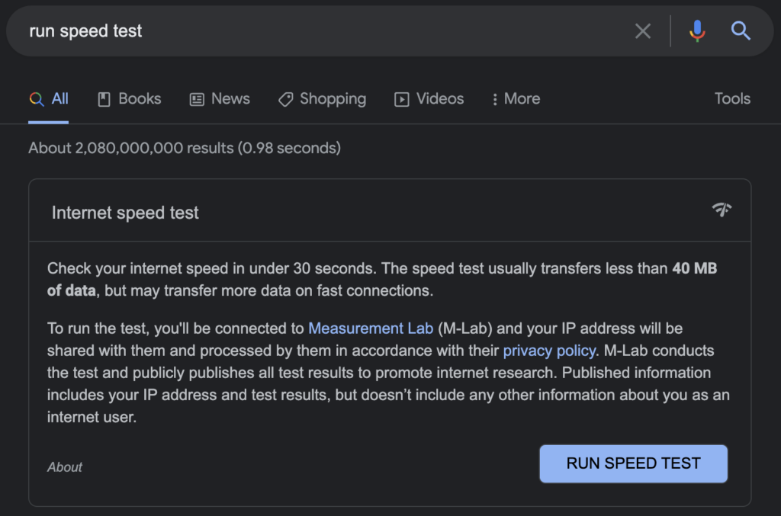Open the Tools filter options
The width and height of the screenshot is (781, 516).
[732, 99]
